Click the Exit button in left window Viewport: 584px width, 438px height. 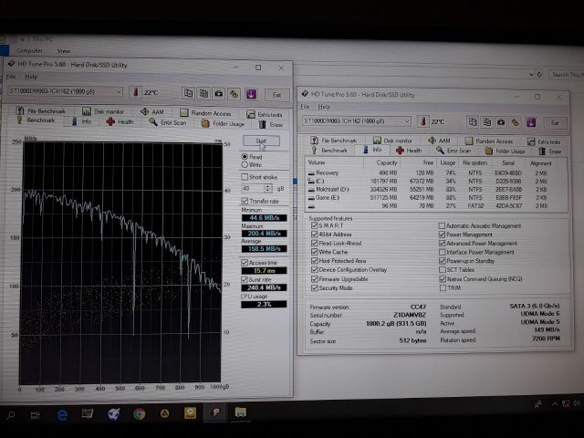276,94
